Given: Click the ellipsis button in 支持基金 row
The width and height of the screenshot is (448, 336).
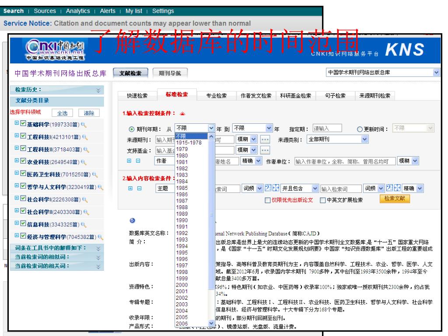Looking at the screenshot, I should click(265, 150).
